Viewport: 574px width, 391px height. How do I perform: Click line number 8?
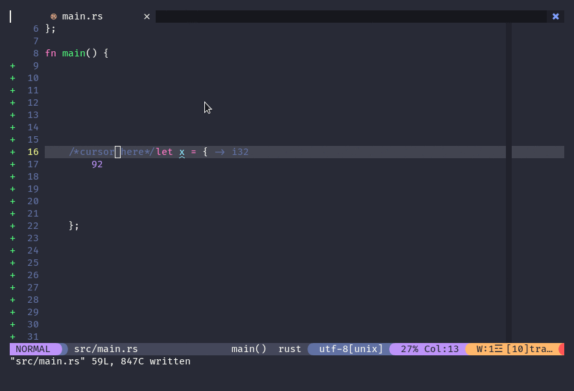(x=36, y=53)
